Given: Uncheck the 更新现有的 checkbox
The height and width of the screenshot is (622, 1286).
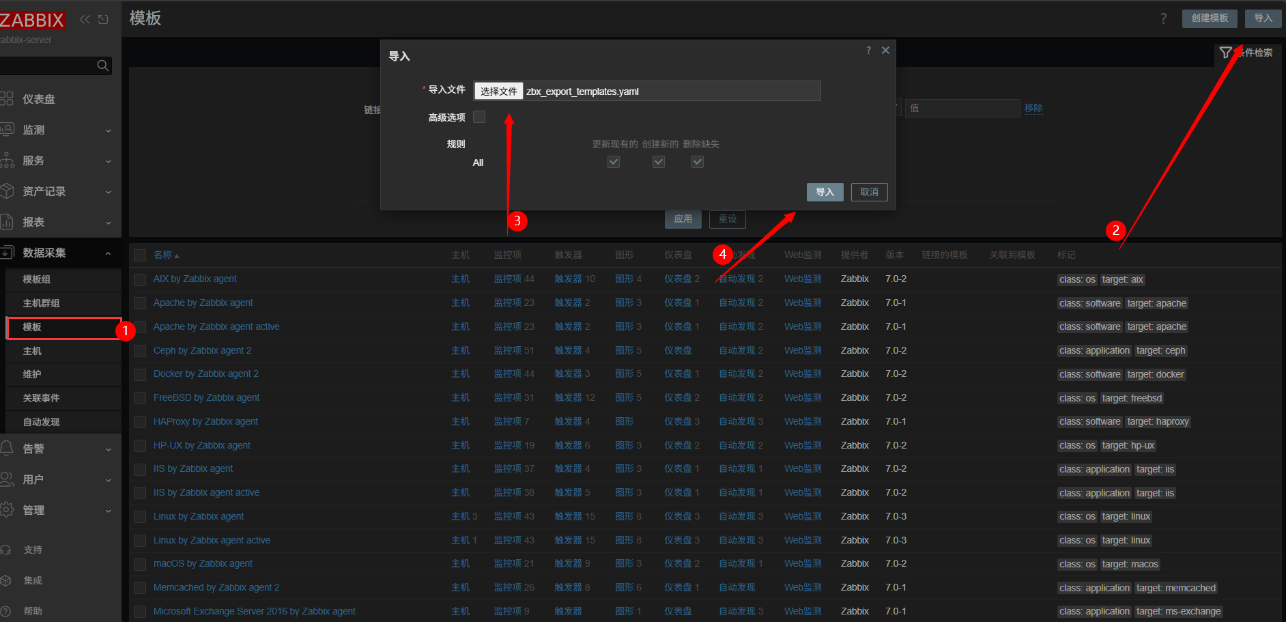Looking at the screenshot, I should point(614,162).
